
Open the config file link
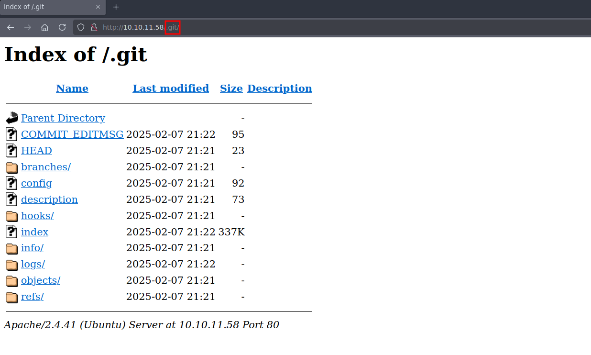pos(36,183)
